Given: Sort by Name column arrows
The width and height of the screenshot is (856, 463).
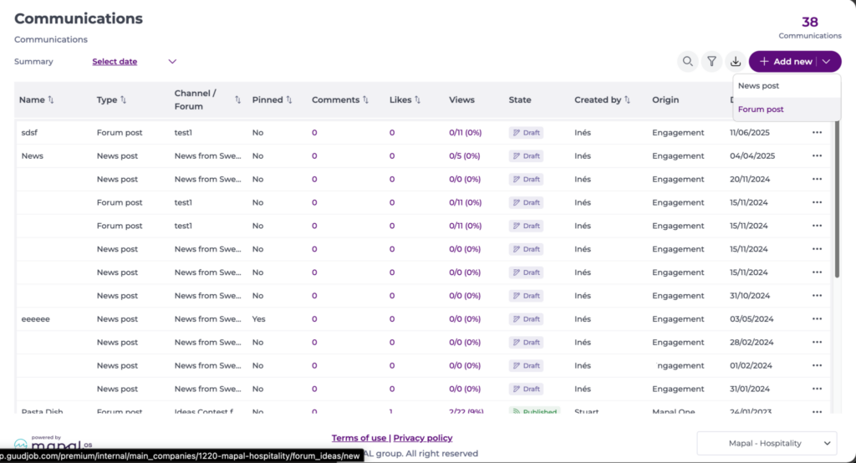Looking at the screenshot, I should coord(51,100).
